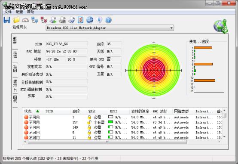Click the padlock icon in channel 1 row

89,117
